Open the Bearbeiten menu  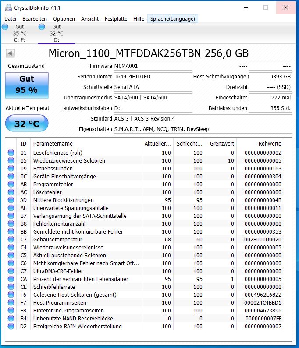(35, 19)
